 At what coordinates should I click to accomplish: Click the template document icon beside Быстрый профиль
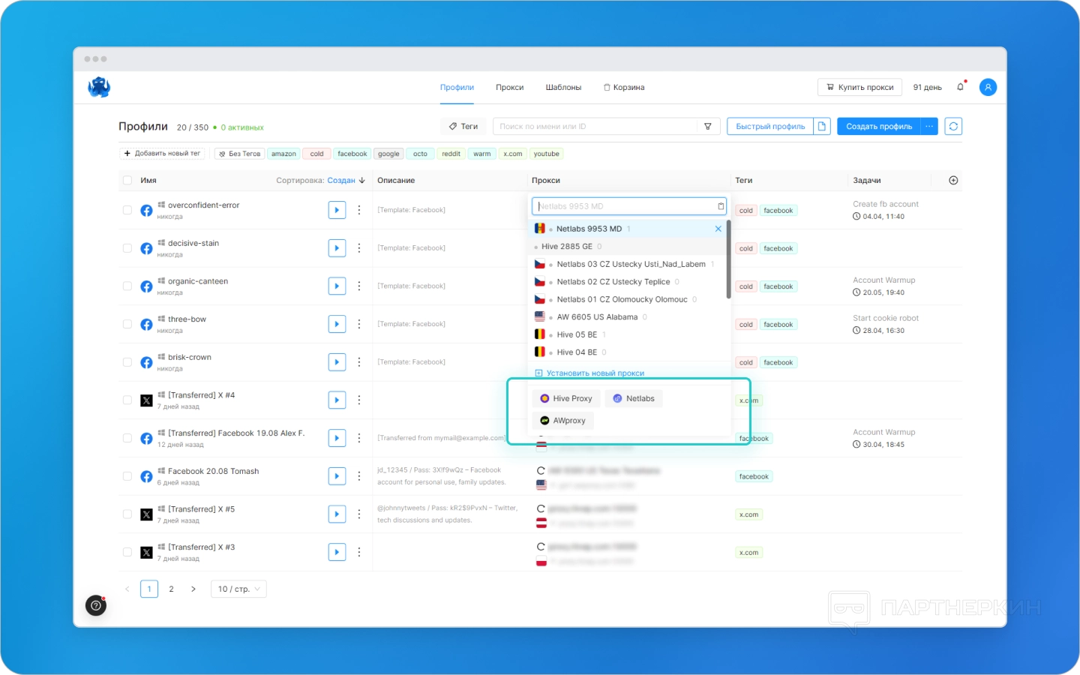pyautogui.click(x=822, y=127)
